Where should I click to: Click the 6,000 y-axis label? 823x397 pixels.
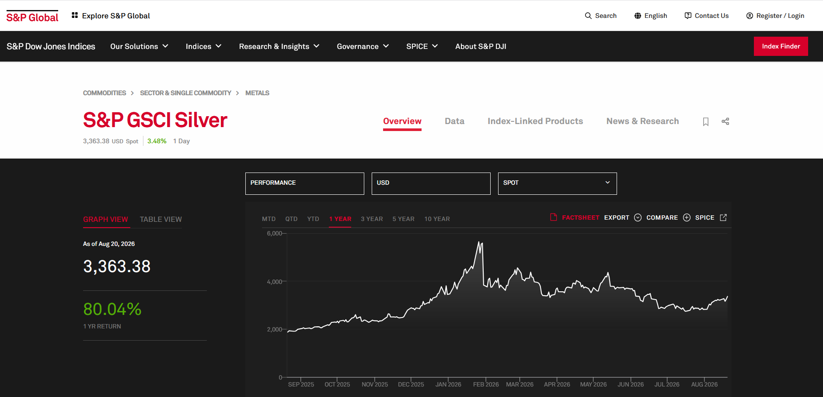point(274,234)
